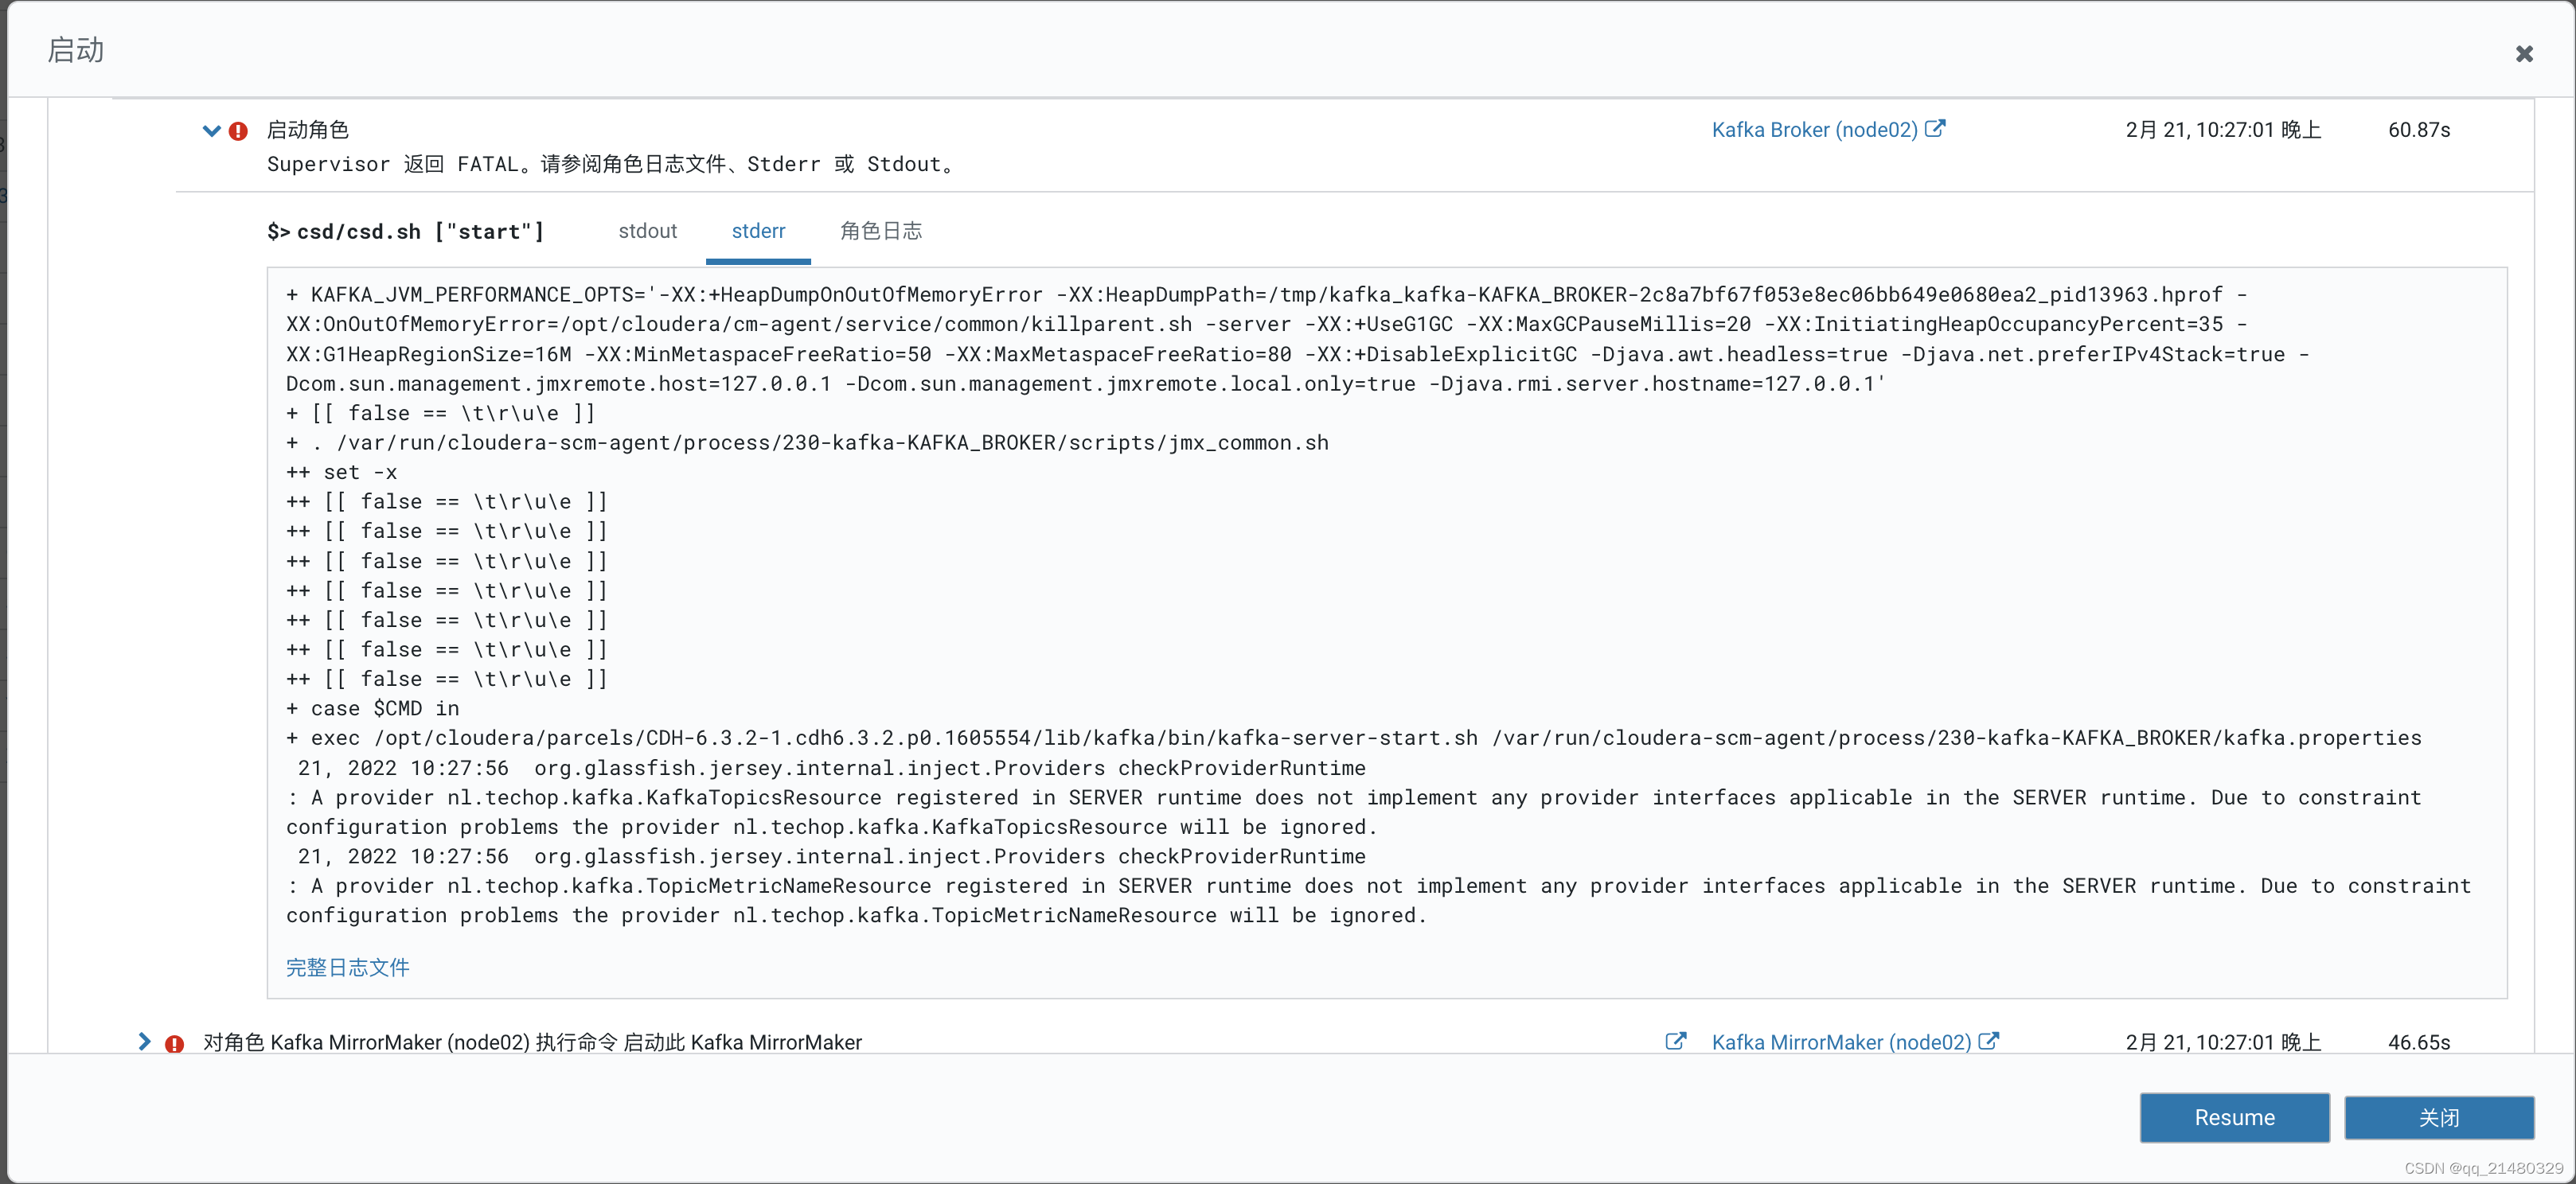
Task: Open external link icon after Kafka Broker (node02)
Action: 1935,129
